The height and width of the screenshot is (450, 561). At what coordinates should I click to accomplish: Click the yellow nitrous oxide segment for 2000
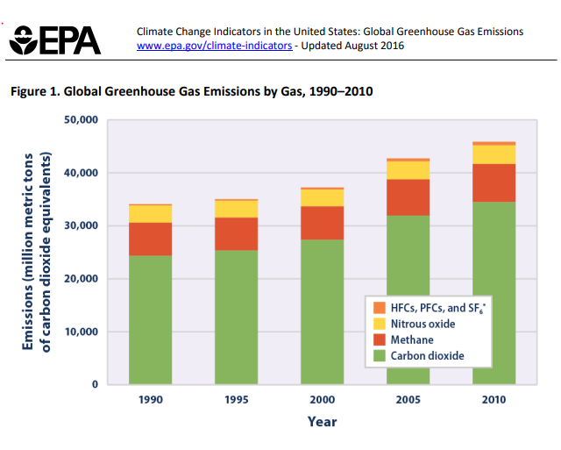click(322, 197)
